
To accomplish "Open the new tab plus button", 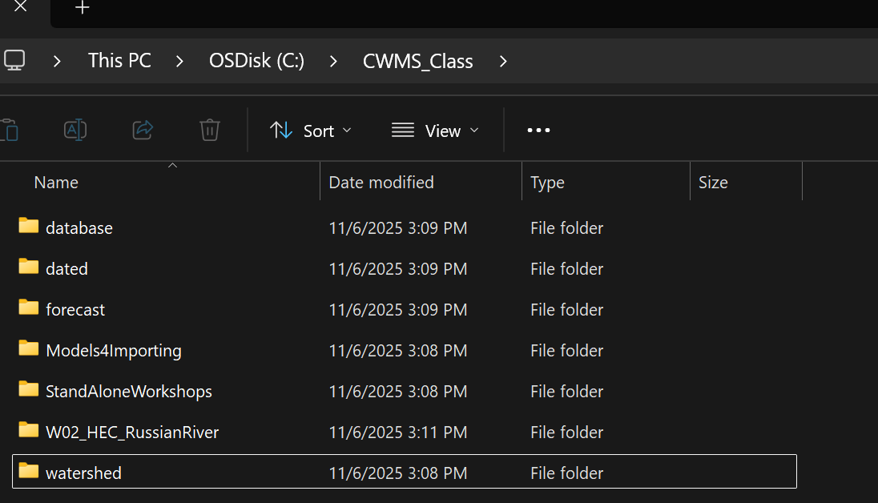I will pos(82,8).
